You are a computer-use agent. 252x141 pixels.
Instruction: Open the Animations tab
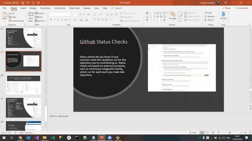(x=60, y=8)
